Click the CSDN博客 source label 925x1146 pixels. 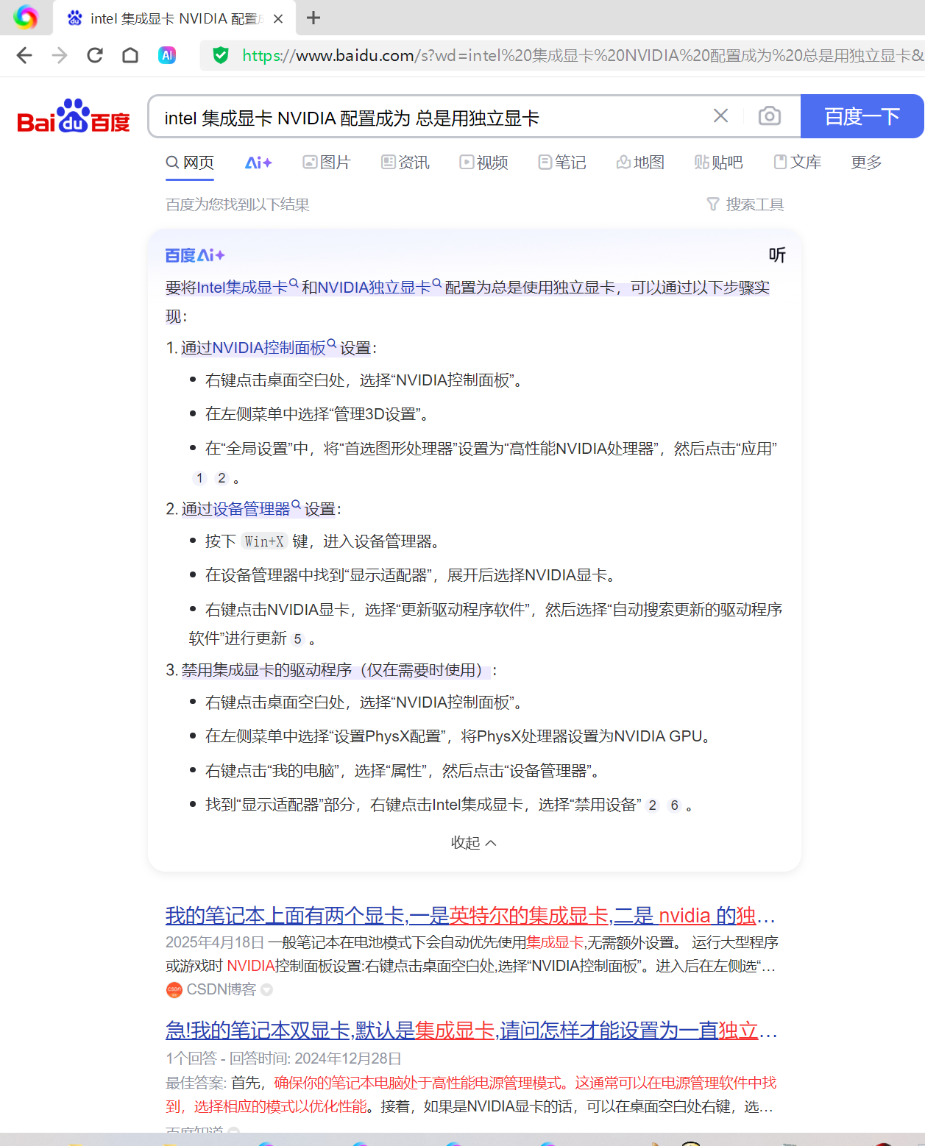221,989
